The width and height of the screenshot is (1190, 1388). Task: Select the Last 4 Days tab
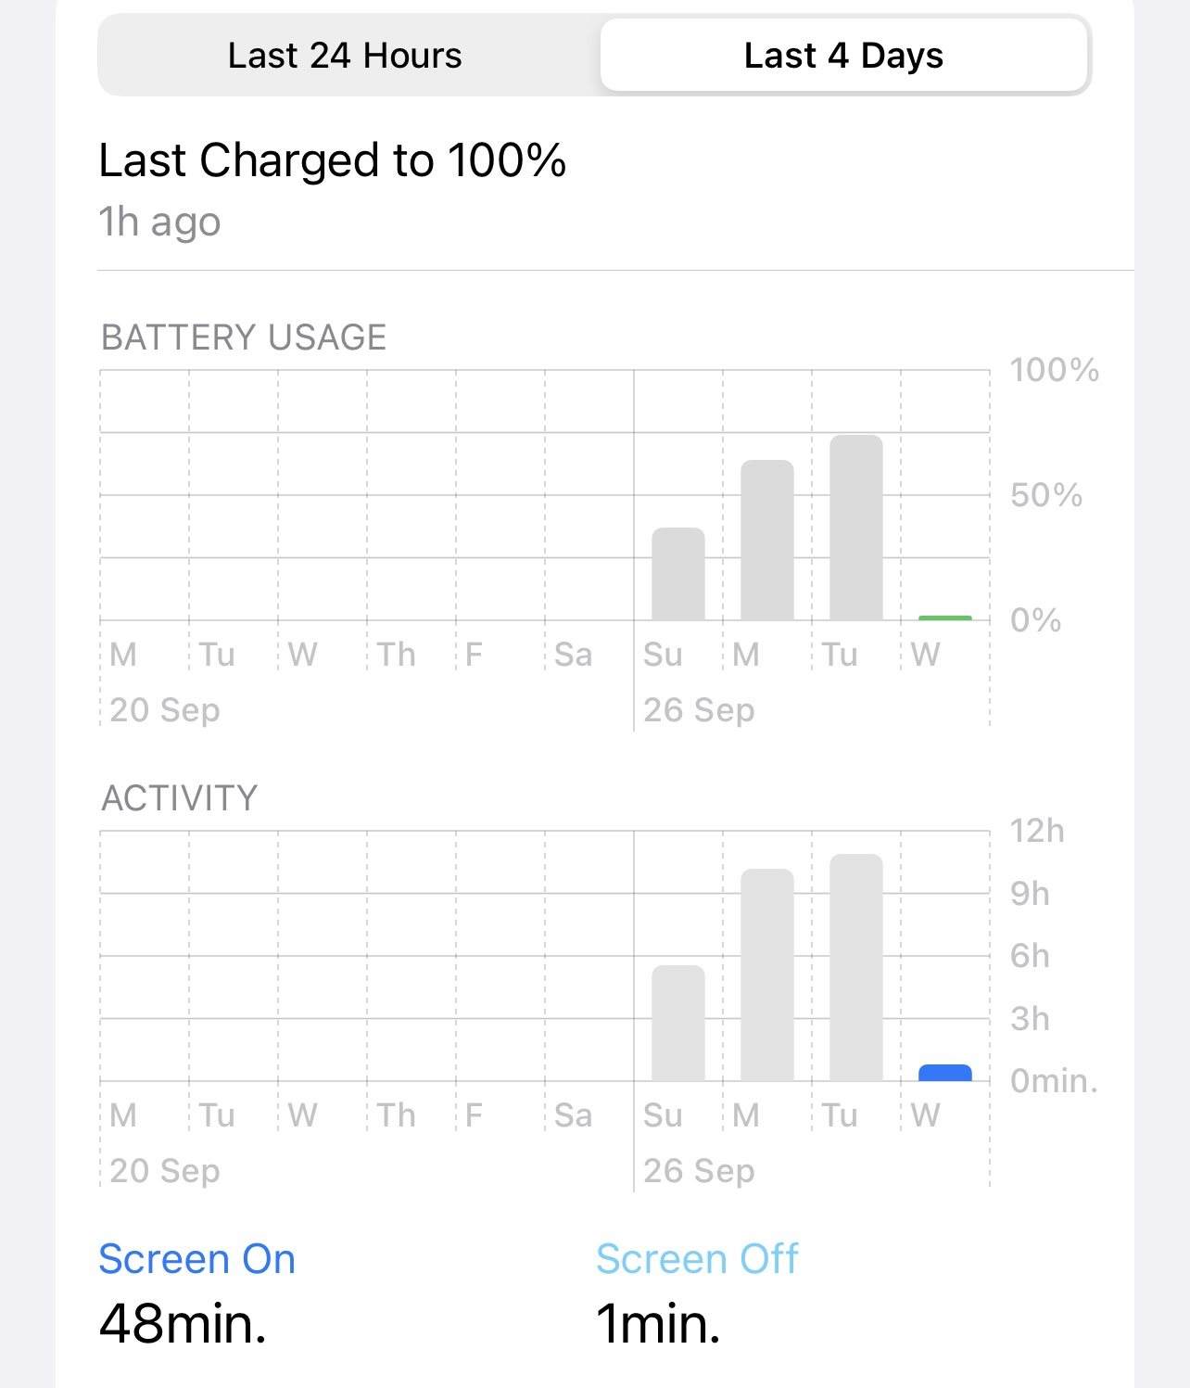pyautogui.click(x=843, y=56)
